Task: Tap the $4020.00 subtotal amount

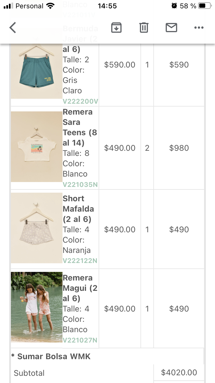Action: 179,372
